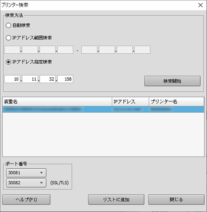The image size is (207, 212).
Task: Select the highlighted printer row in results list
Action: (x=103, y=109)
